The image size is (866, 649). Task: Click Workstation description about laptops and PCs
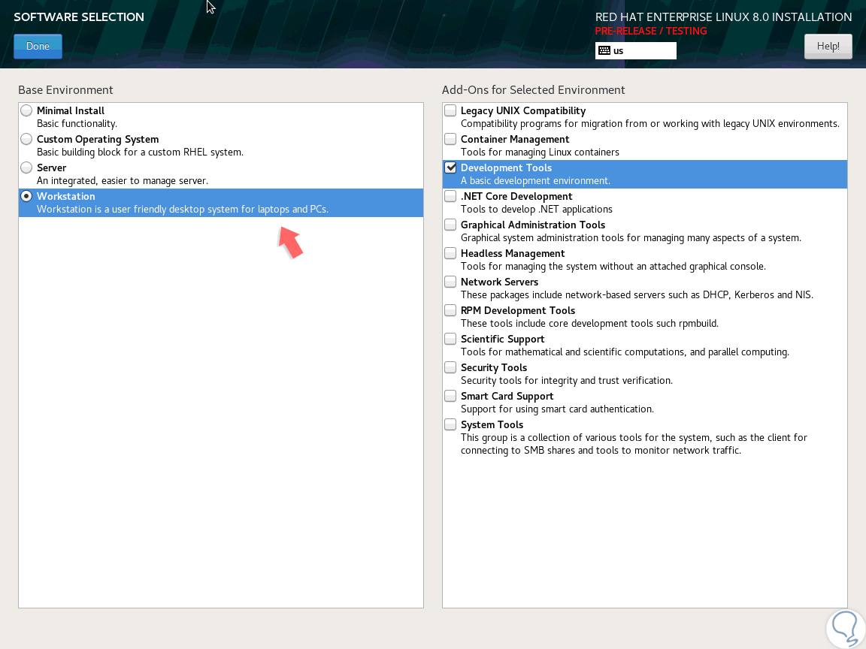click(182, 209)
